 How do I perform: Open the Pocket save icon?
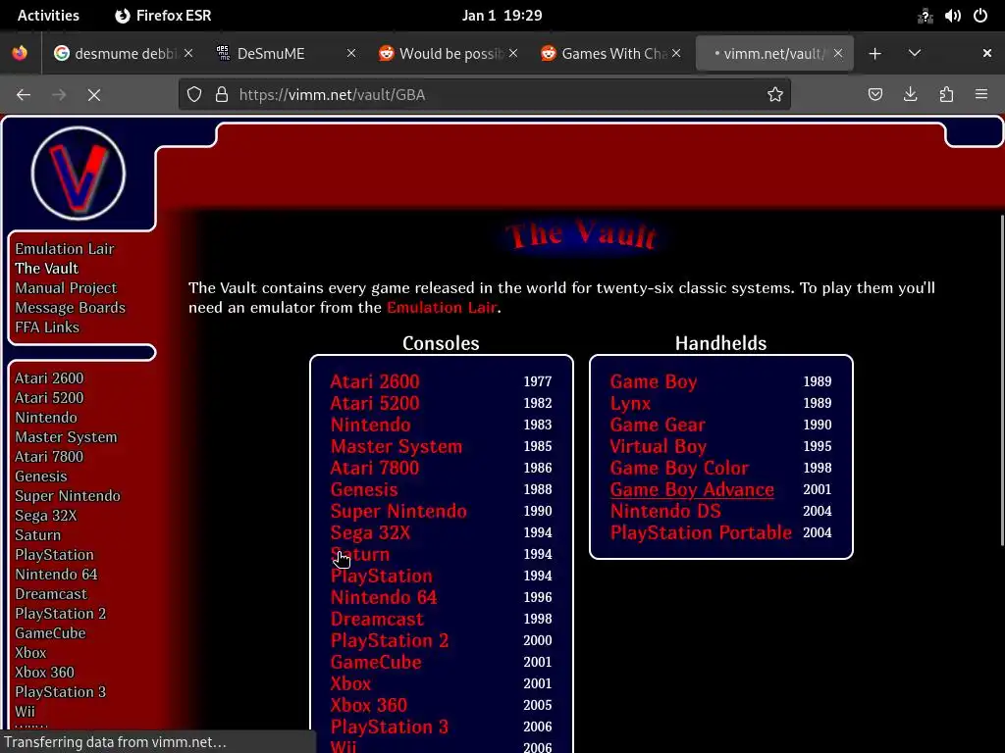pos(874,95)
